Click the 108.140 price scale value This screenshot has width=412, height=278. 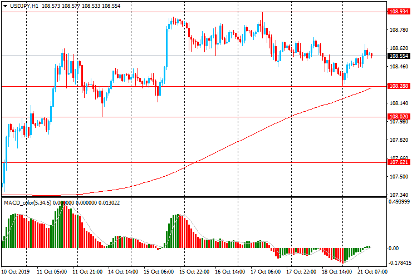point(399,103)
